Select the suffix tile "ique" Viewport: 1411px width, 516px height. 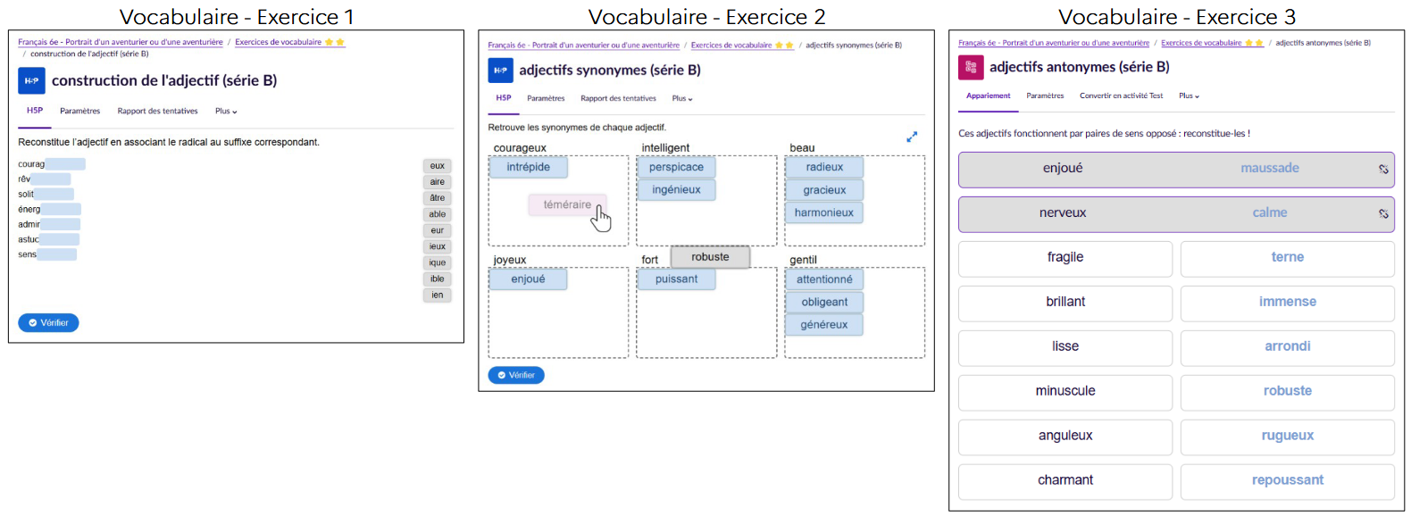tap(437, 262)
